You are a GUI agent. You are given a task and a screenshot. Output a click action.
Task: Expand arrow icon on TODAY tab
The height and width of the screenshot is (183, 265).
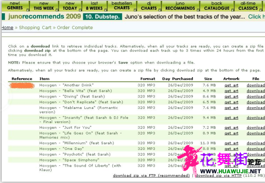(81, 10)
